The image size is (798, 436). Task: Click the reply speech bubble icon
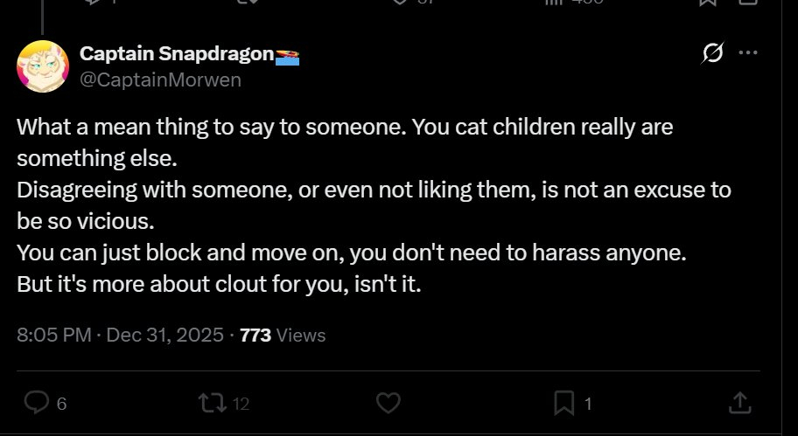pyautogui.click(x=36, y=402)
